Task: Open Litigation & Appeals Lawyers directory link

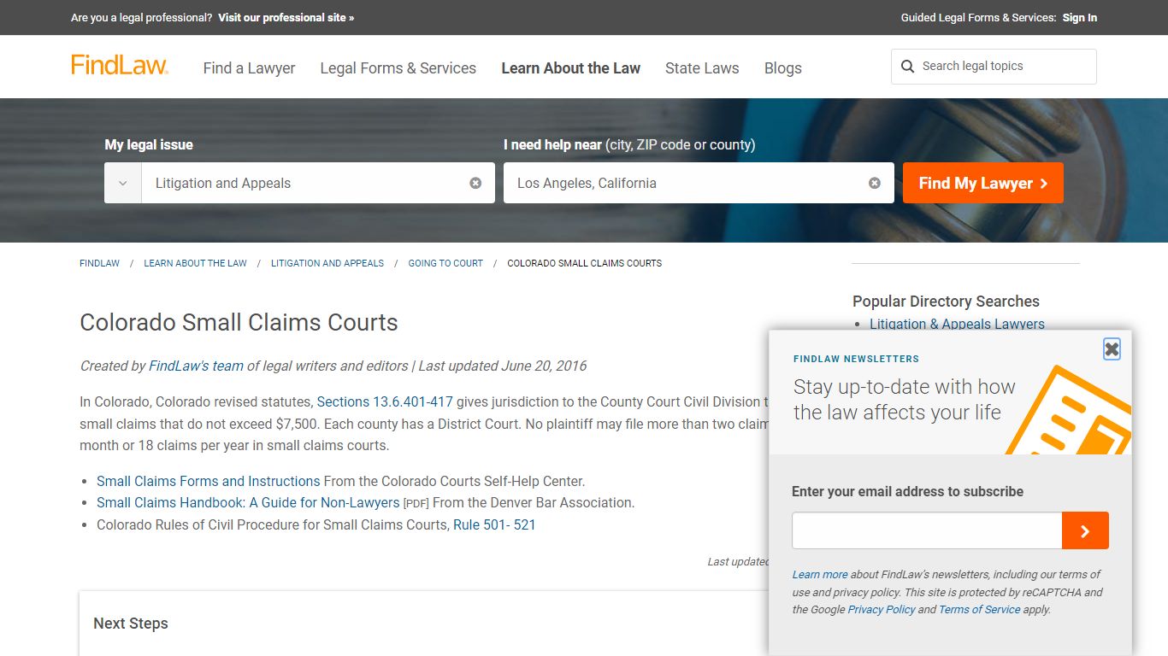Action: (957, 324)
